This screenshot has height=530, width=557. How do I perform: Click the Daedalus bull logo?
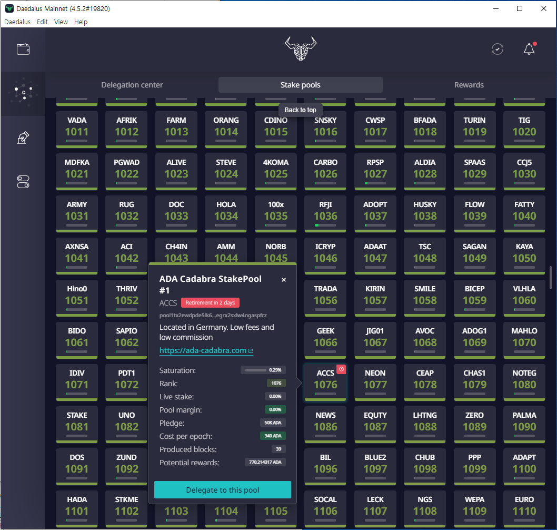(x=301, y=48)
